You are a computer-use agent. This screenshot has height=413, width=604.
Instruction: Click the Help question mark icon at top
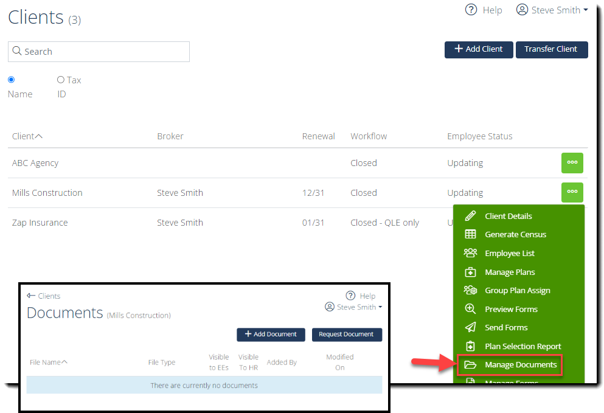(471, 10)
